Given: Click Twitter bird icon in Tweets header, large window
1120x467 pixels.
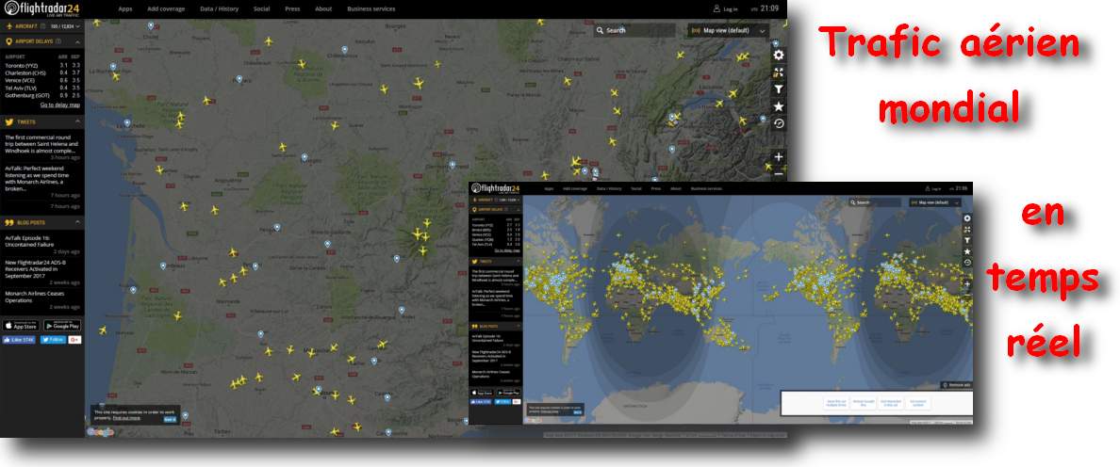Looking at the screenshot, I should click(9, 121).
